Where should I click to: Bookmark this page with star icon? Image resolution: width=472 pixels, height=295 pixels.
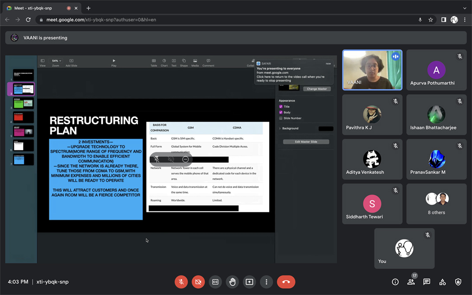430,20
